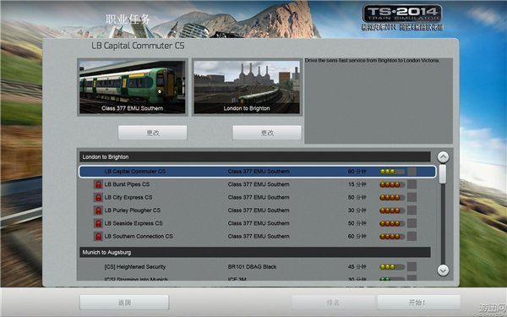
Task: Click the scenario list scrollbar handle
Action: click(x=443, y=174)
